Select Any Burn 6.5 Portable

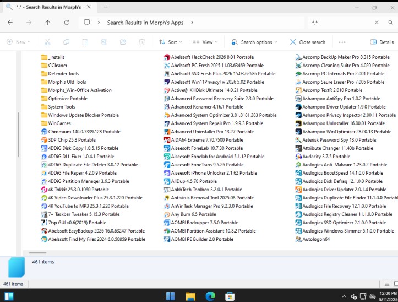click(x=190, y=214)
